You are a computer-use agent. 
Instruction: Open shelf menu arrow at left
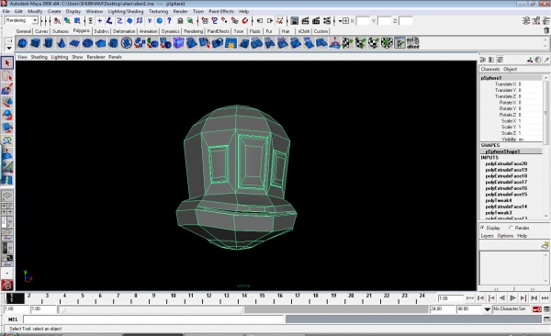coord(9,48)
